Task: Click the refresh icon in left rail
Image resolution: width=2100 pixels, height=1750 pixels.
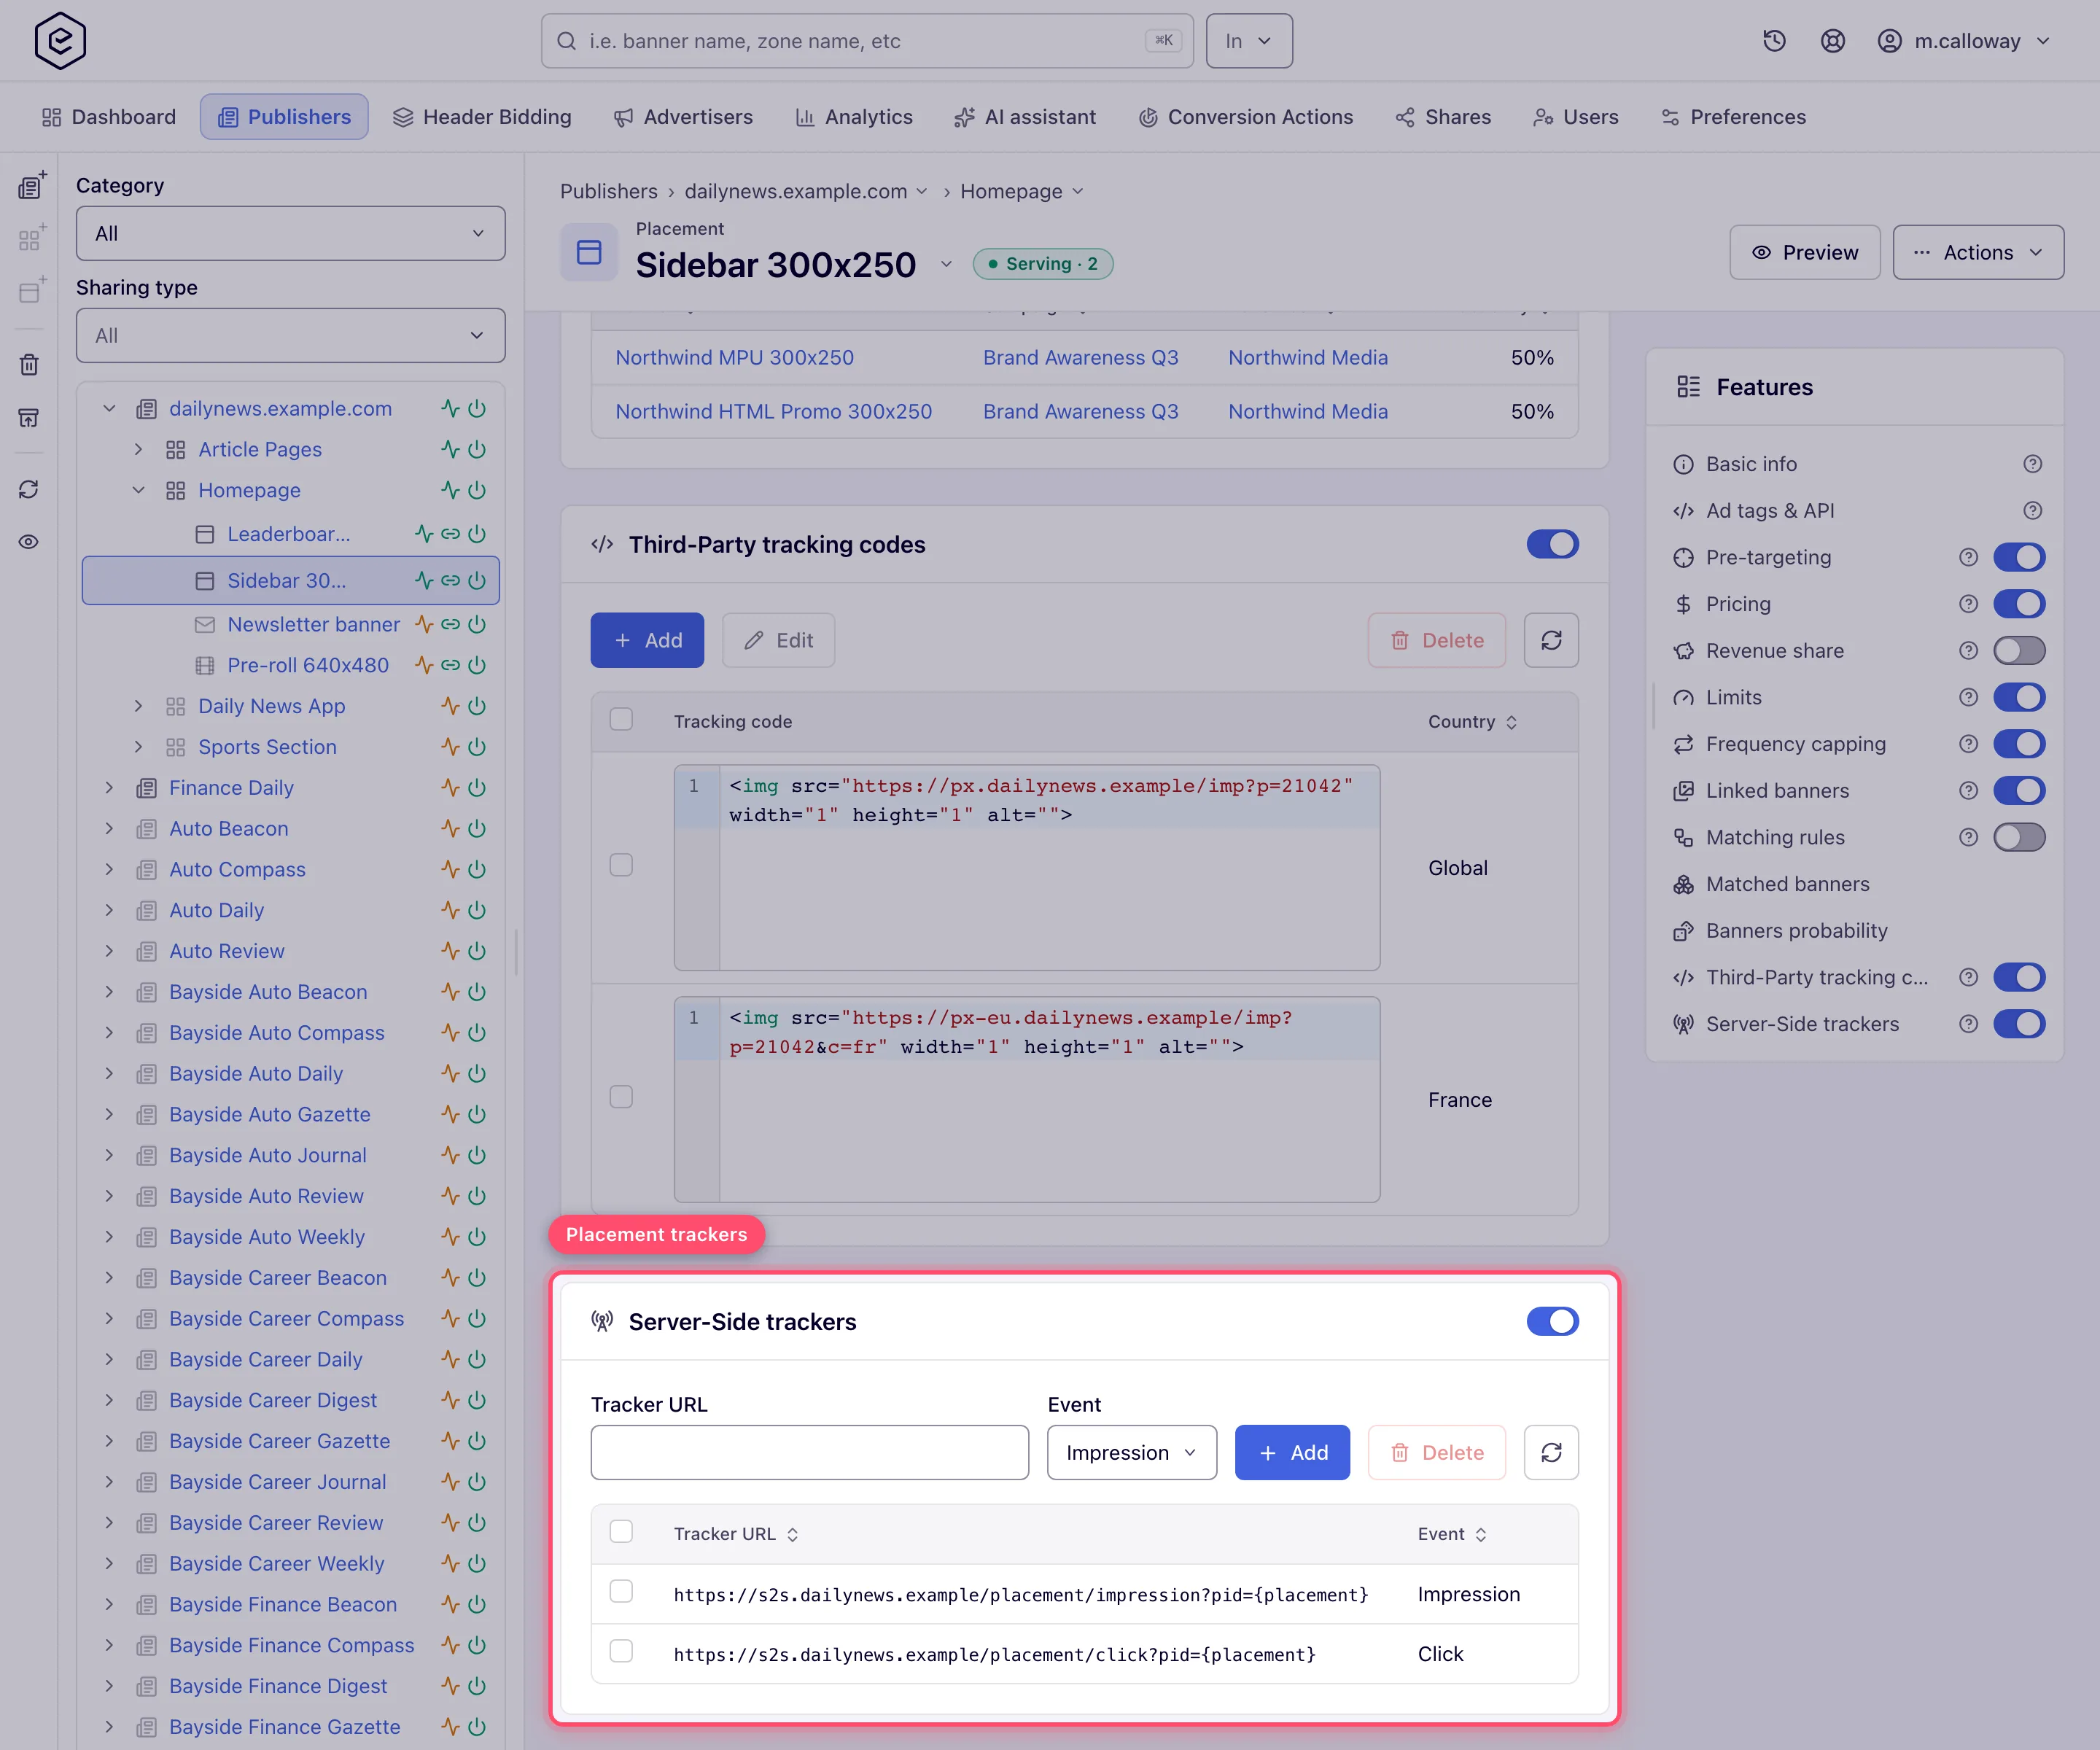Action: pos(29,489)
